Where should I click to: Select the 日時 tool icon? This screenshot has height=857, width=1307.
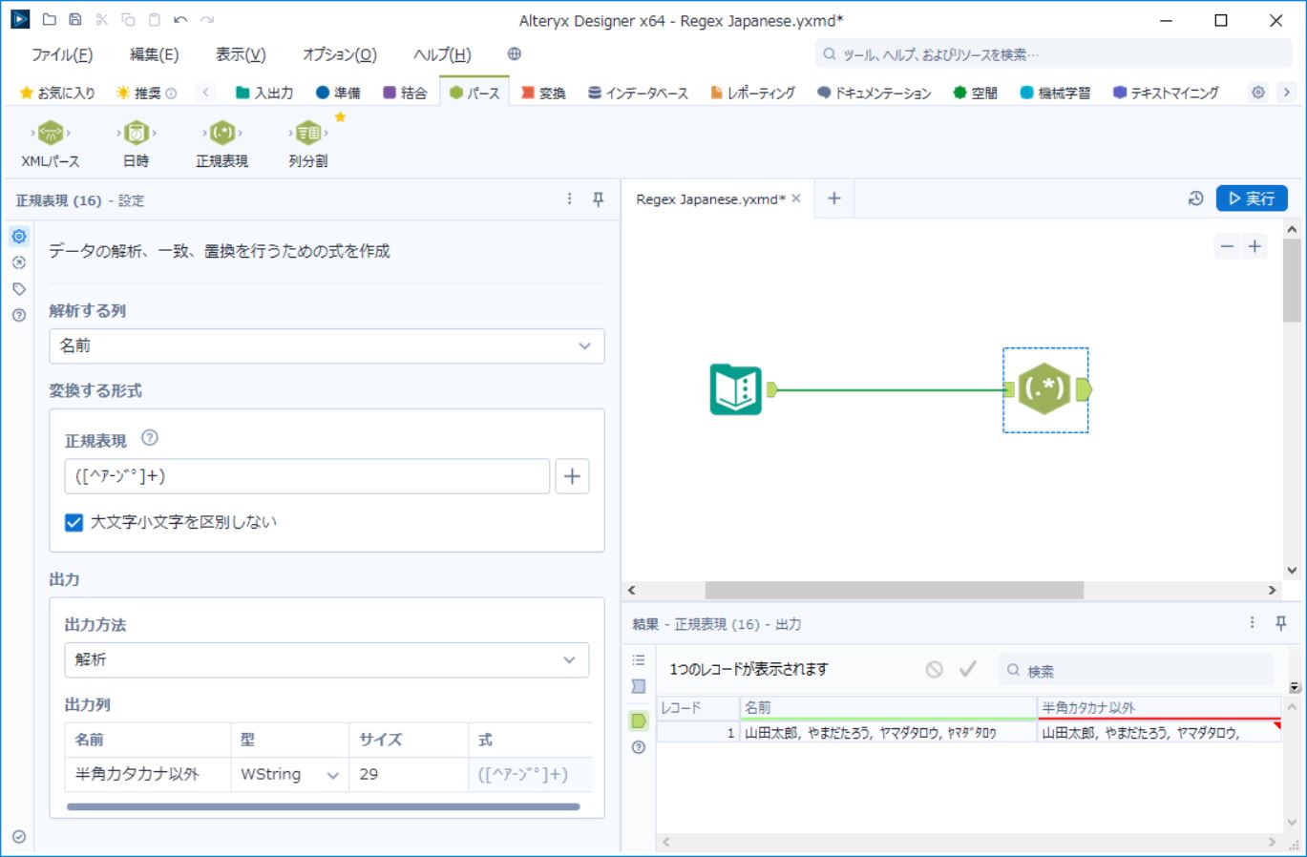tap(136, 134)
